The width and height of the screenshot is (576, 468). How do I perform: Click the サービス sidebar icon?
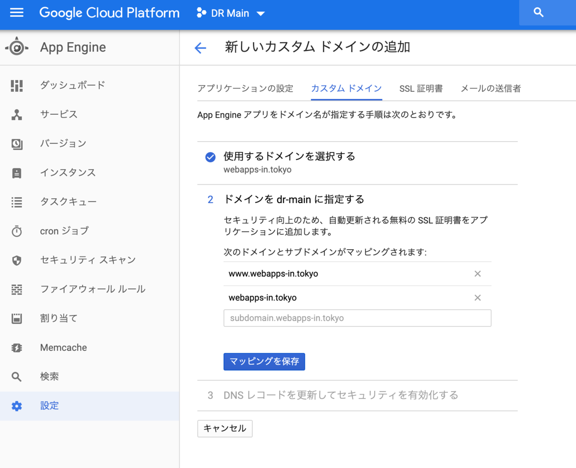(x=17, y=115)
